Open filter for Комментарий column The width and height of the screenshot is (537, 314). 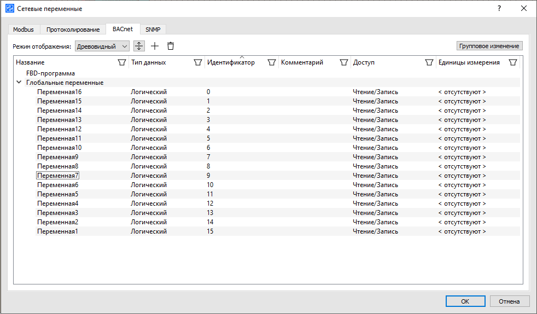click(x=343, y=62)
